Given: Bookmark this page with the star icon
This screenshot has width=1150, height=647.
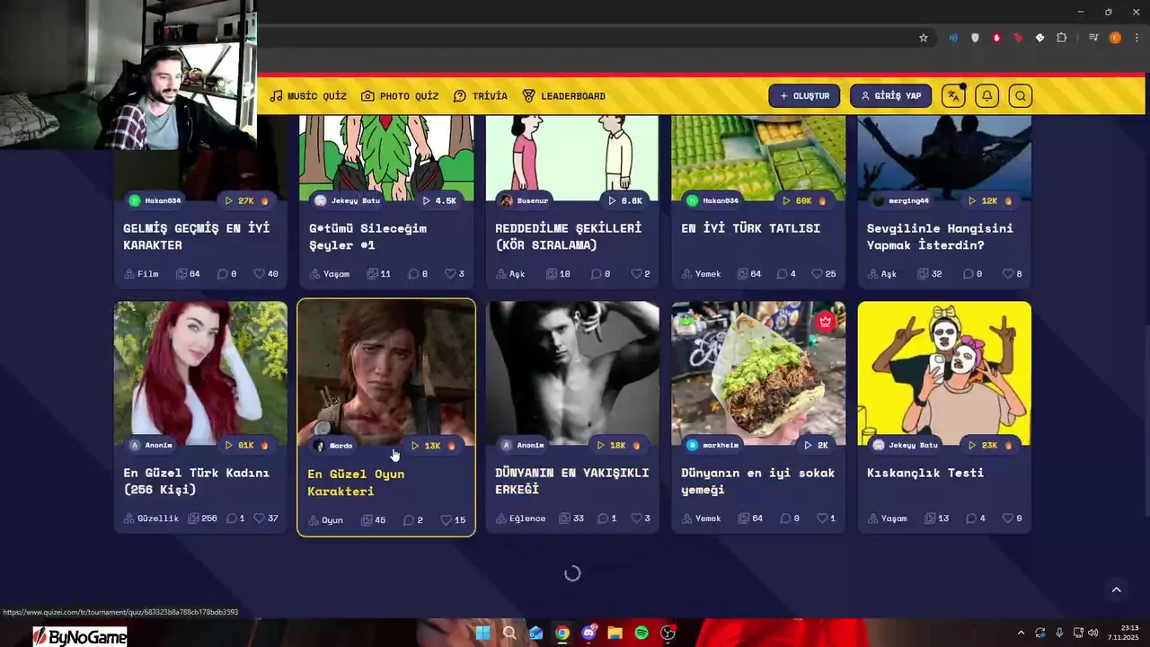Looking at the screenshot, I should 923,38.
